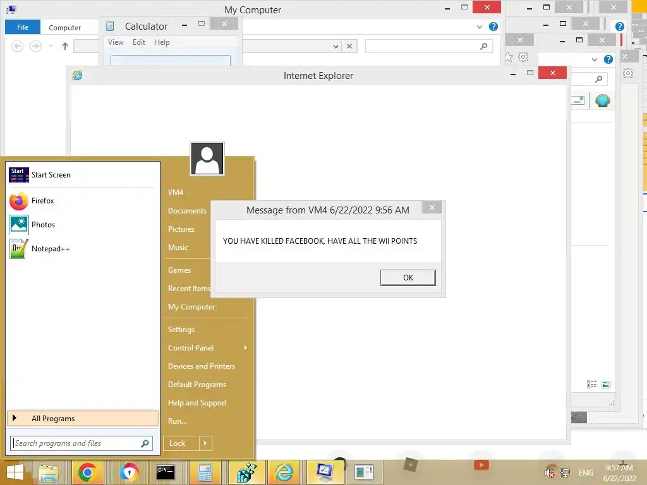This screenshot has height=485, width=647.
Task: Open the Calculator Edit menu
Action: click(138, 42)
